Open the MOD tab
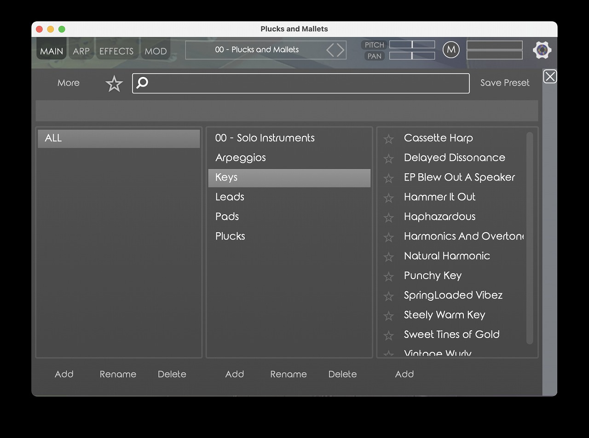This screenshot has width=589, height=438. pos(156,51)
